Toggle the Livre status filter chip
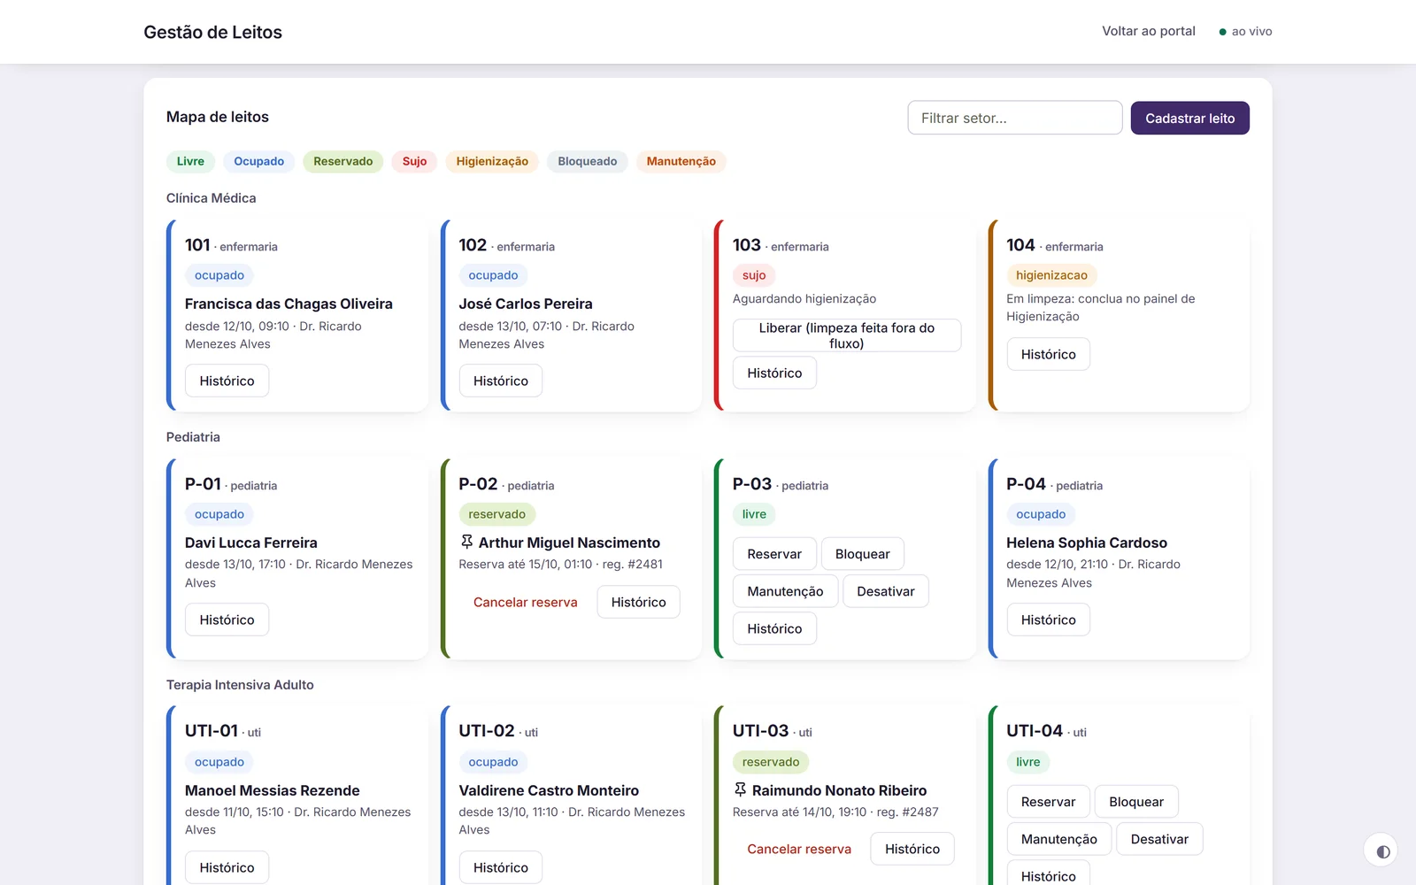This screenshot has width=1416, height=885. 190,161
